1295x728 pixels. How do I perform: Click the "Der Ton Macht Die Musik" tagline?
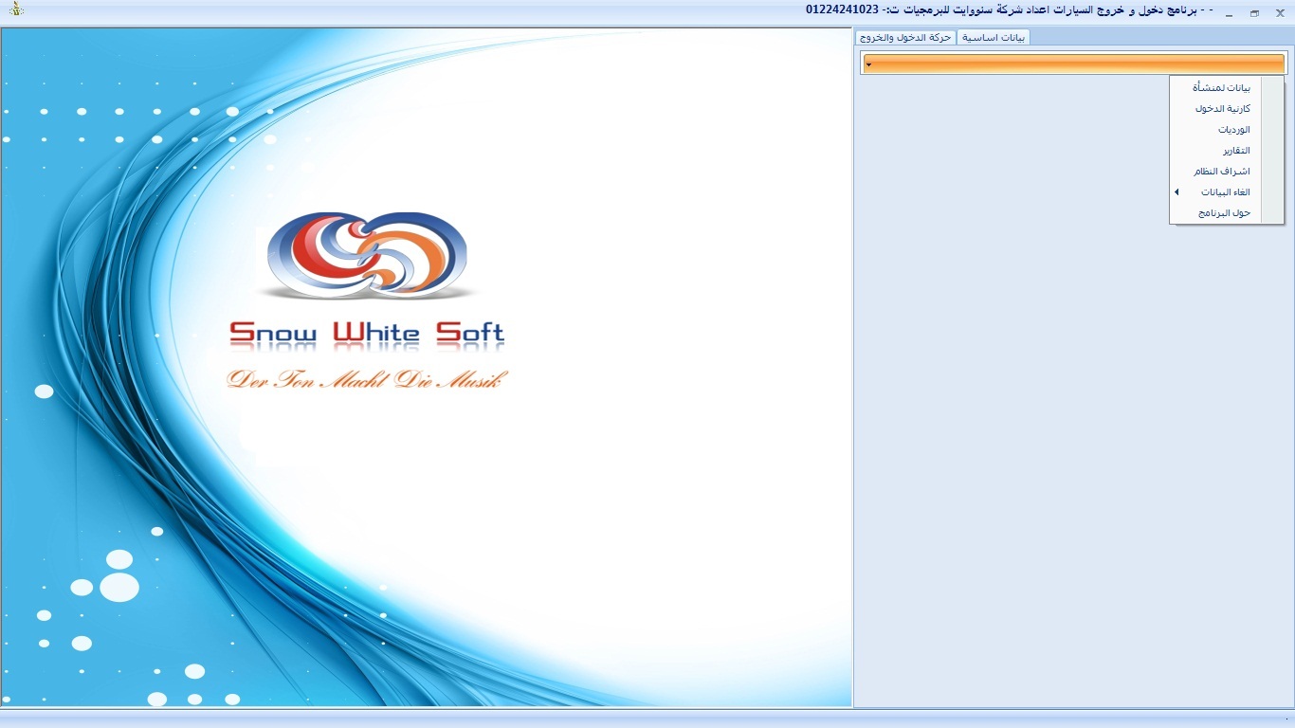[367, 380]
